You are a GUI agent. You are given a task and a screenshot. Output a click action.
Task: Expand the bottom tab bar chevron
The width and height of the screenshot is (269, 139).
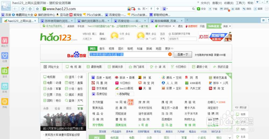(x=230, y=138)
